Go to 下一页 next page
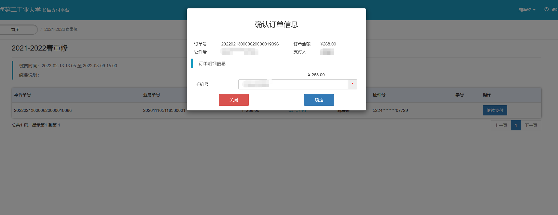Viewport: 558px width, 215px height. point(531,125)
